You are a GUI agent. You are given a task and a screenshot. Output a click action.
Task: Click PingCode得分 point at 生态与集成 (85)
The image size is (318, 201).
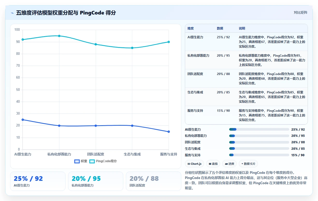click(132, 48)
